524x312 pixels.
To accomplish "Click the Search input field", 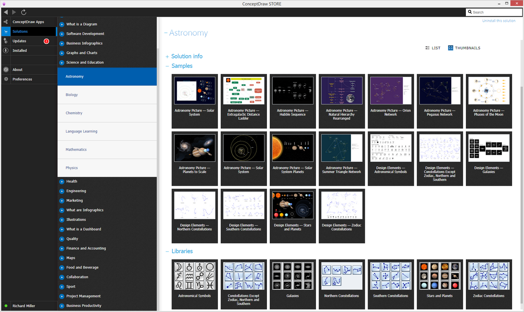I will tap(495, 12).
